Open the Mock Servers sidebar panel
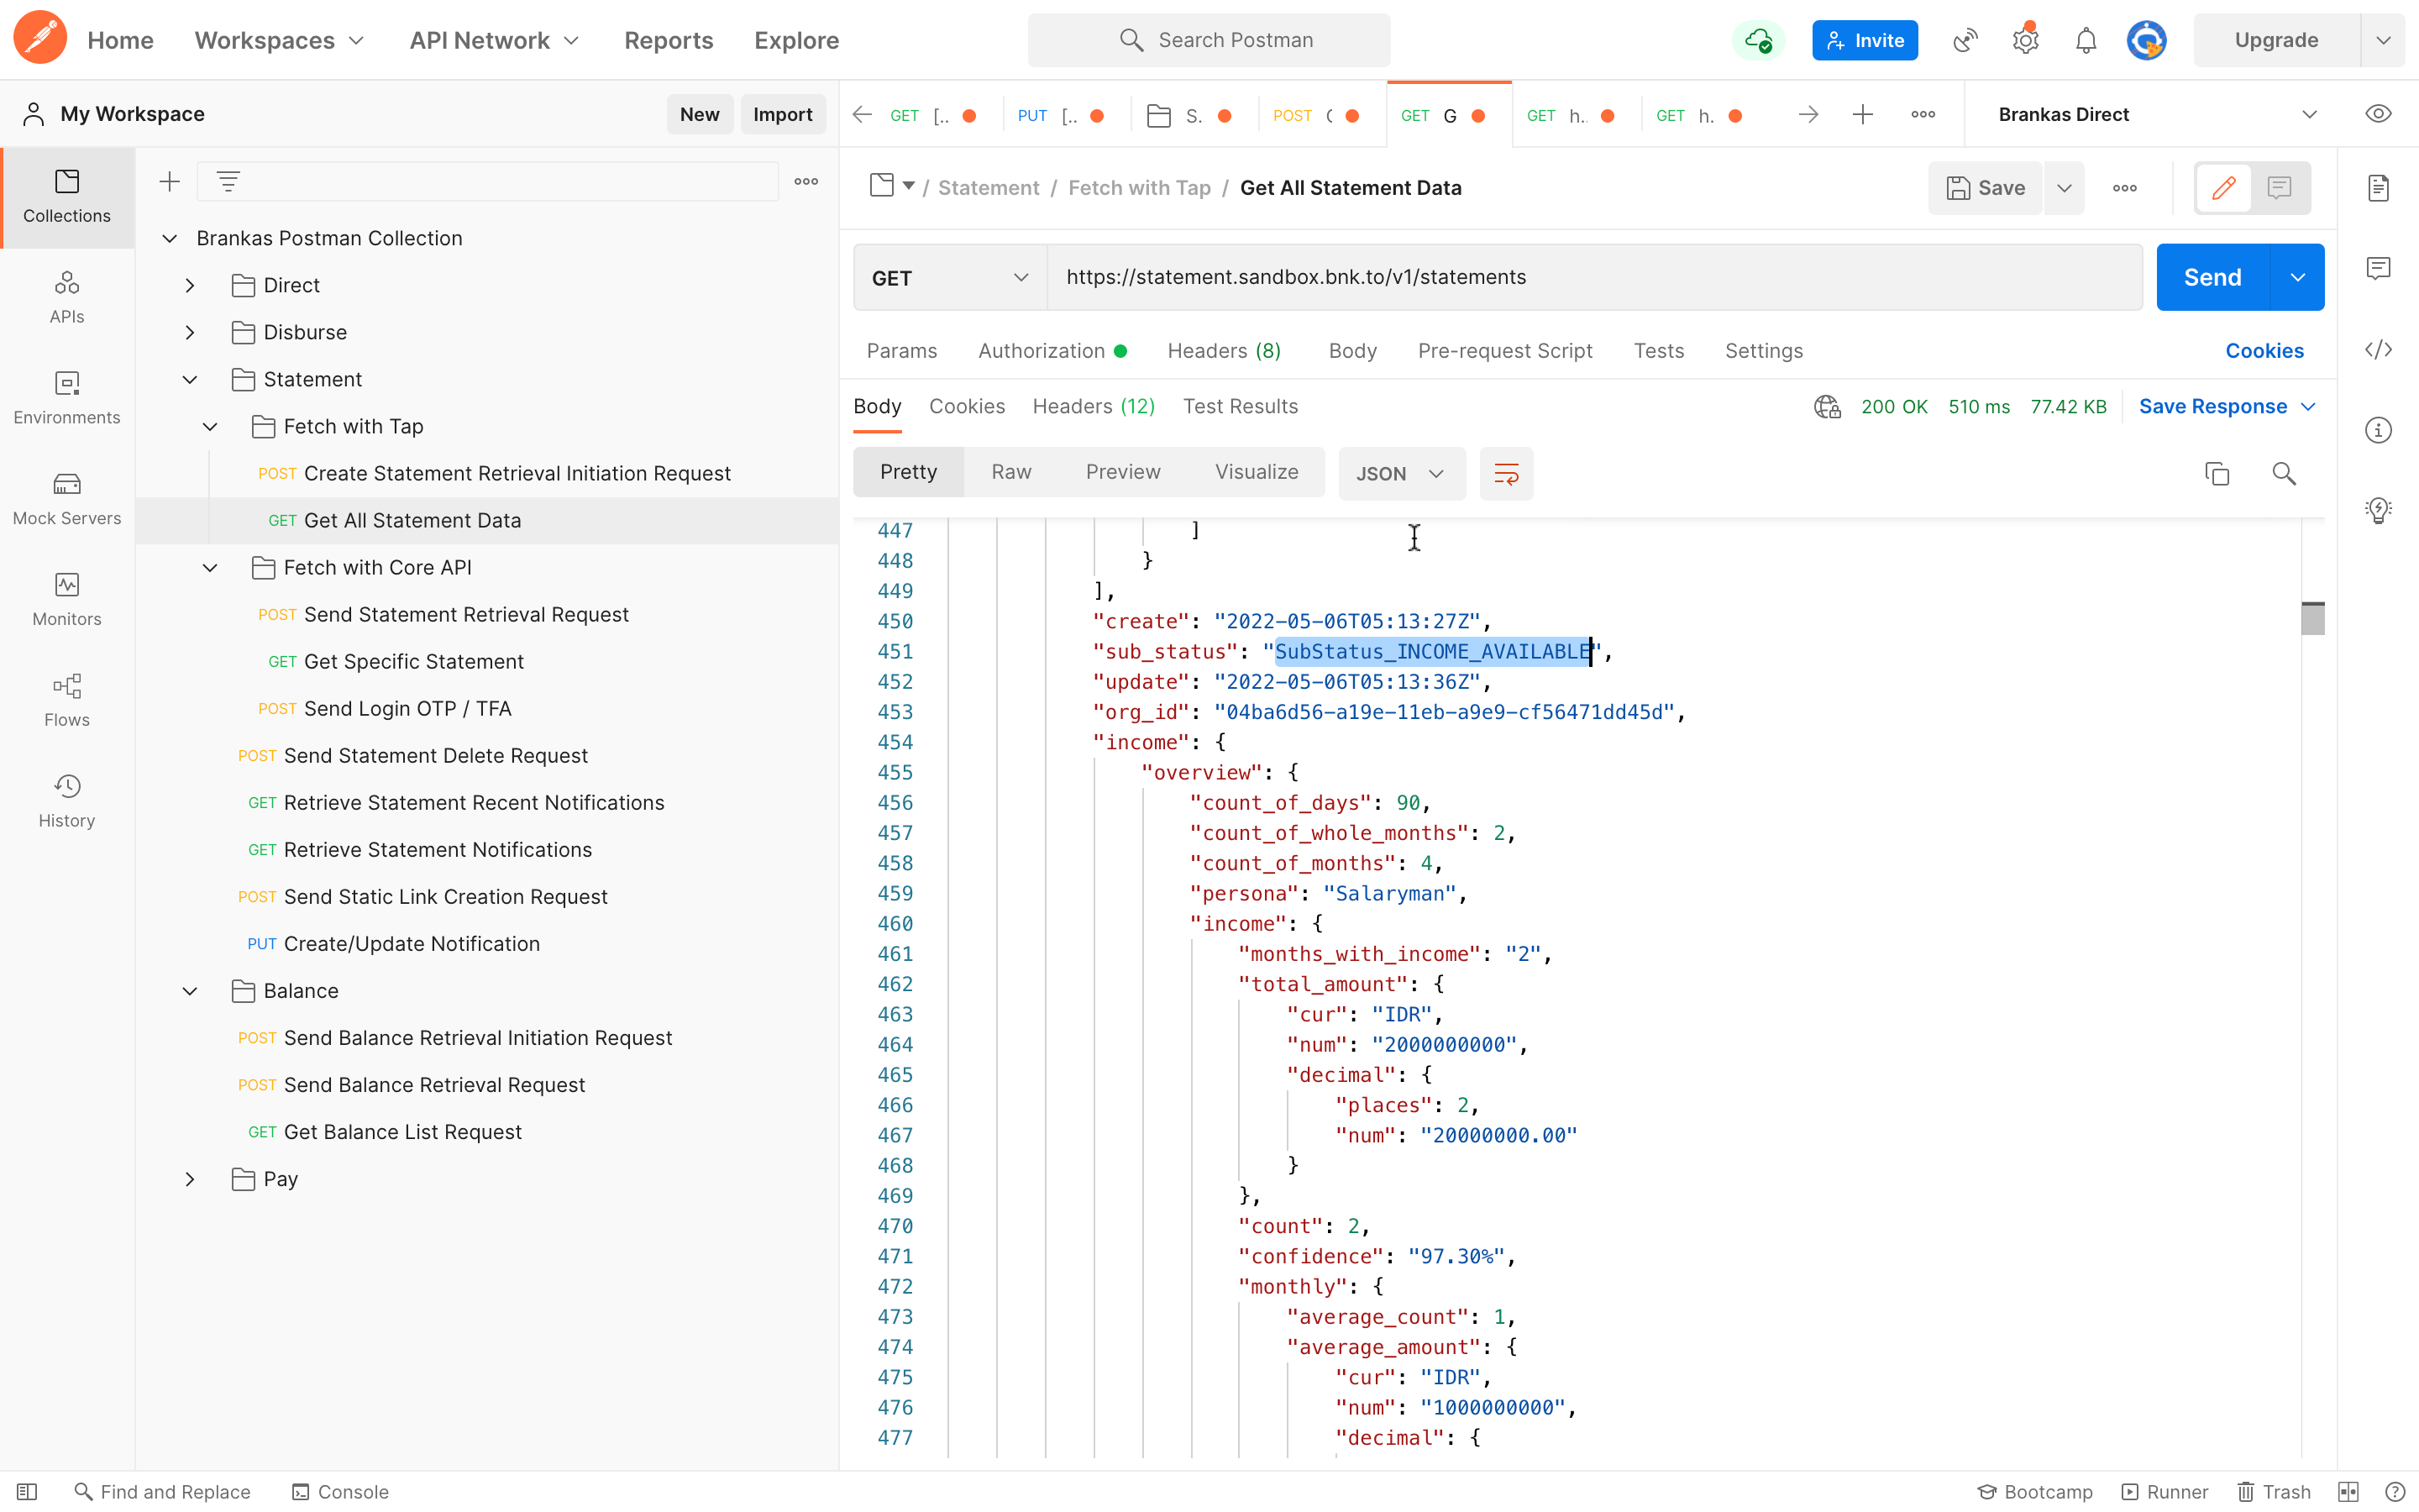 click(x=67, y=498)
